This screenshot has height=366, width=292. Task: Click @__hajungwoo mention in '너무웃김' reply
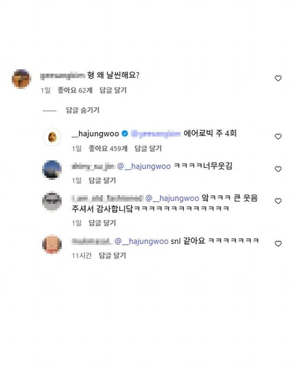point(144,167)
